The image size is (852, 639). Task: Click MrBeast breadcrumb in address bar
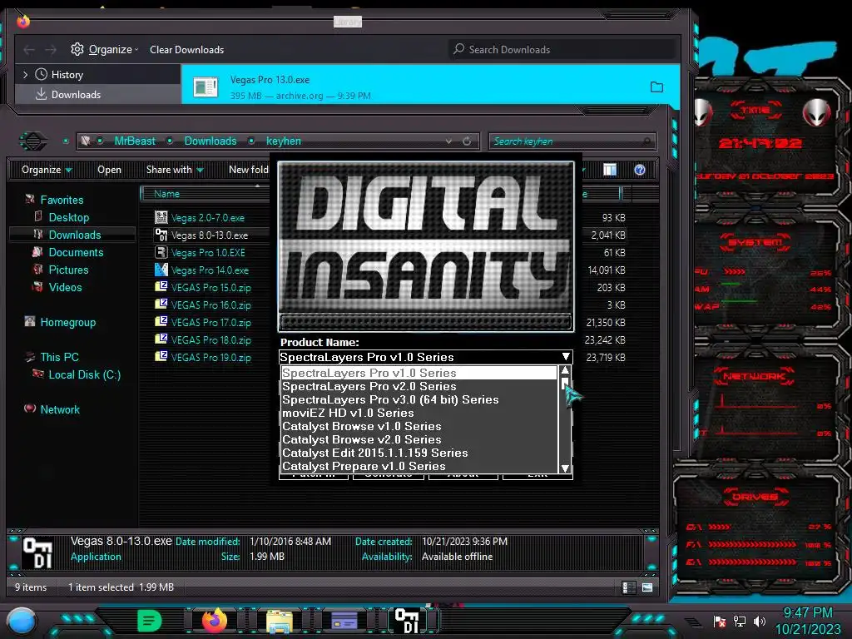(135, 141)
